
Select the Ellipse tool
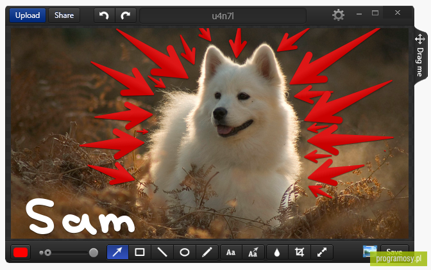click(185, 252)
